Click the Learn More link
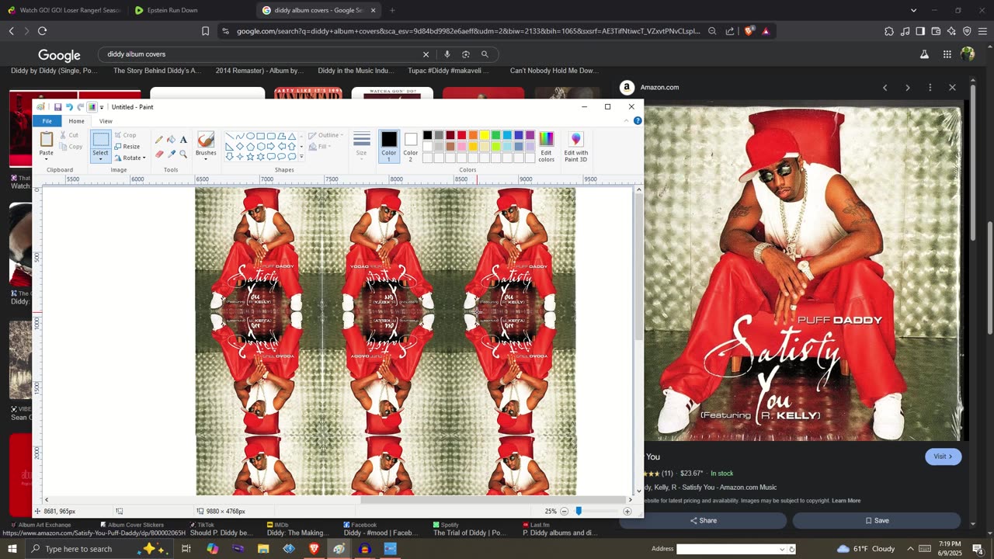994x559 pixels. [846, 501]
